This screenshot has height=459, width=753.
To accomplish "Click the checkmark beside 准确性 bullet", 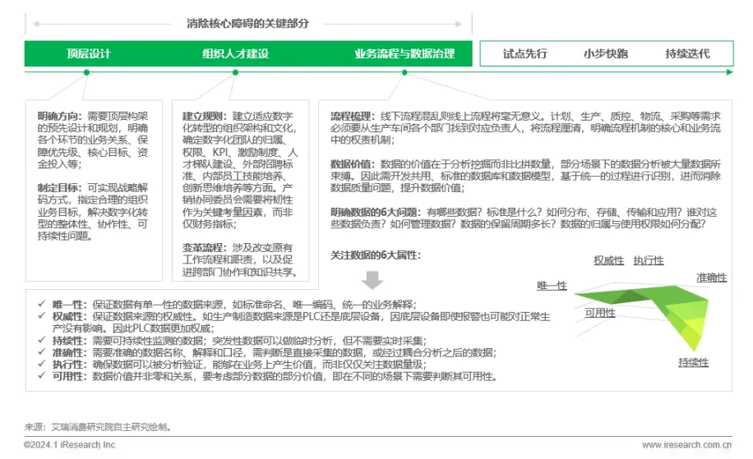I will tap(42, 352).
